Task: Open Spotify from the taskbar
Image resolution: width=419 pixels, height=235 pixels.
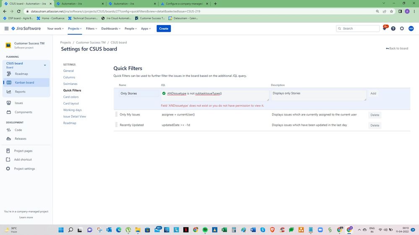Action: coord(205,230)
